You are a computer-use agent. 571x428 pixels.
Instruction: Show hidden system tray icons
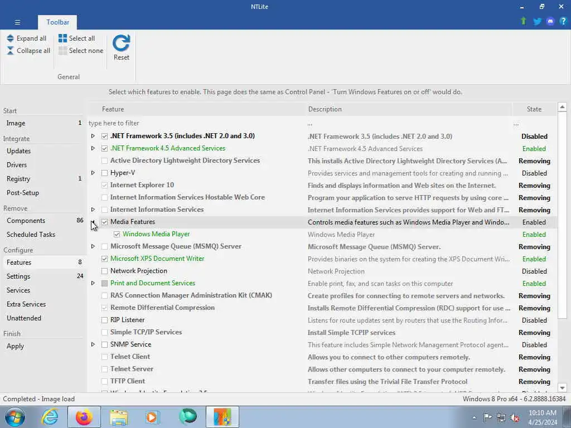[x=474, y=417]
